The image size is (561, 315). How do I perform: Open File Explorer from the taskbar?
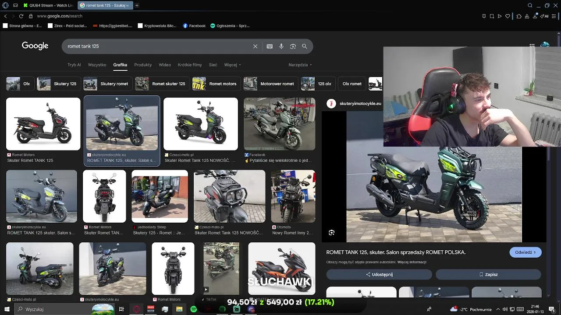[179, 309]
